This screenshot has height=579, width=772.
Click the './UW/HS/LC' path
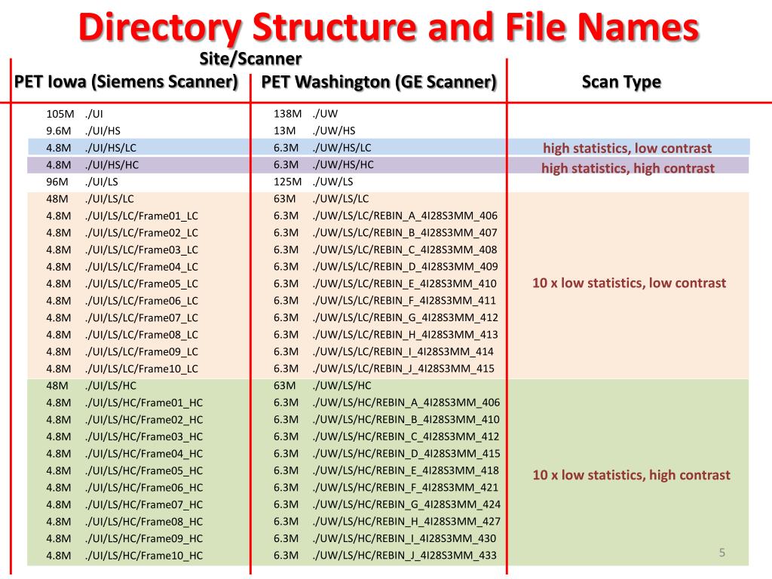[x=342, y=148]
